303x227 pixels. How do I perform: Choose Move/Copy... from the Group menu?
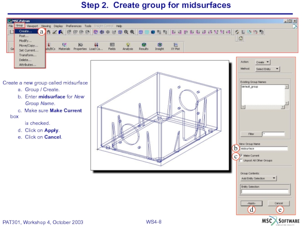[x=30, y=45]
